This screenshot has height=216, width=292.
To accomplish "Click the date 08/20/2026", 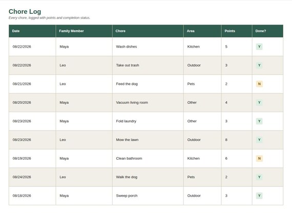I will [22, 102].
